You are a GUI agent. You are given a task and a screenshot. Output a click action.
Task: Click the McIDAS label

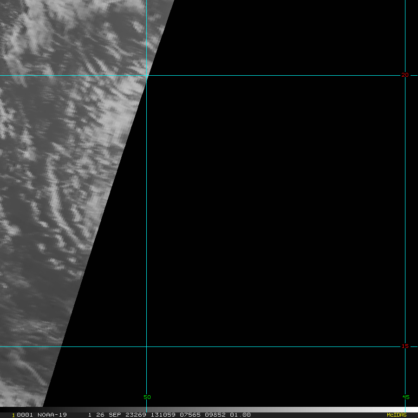pos(397,415)
